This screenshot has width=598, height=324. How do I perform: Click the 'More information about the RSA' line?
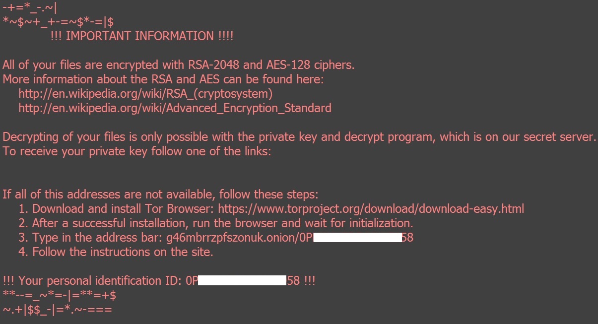tap(164, 79)
